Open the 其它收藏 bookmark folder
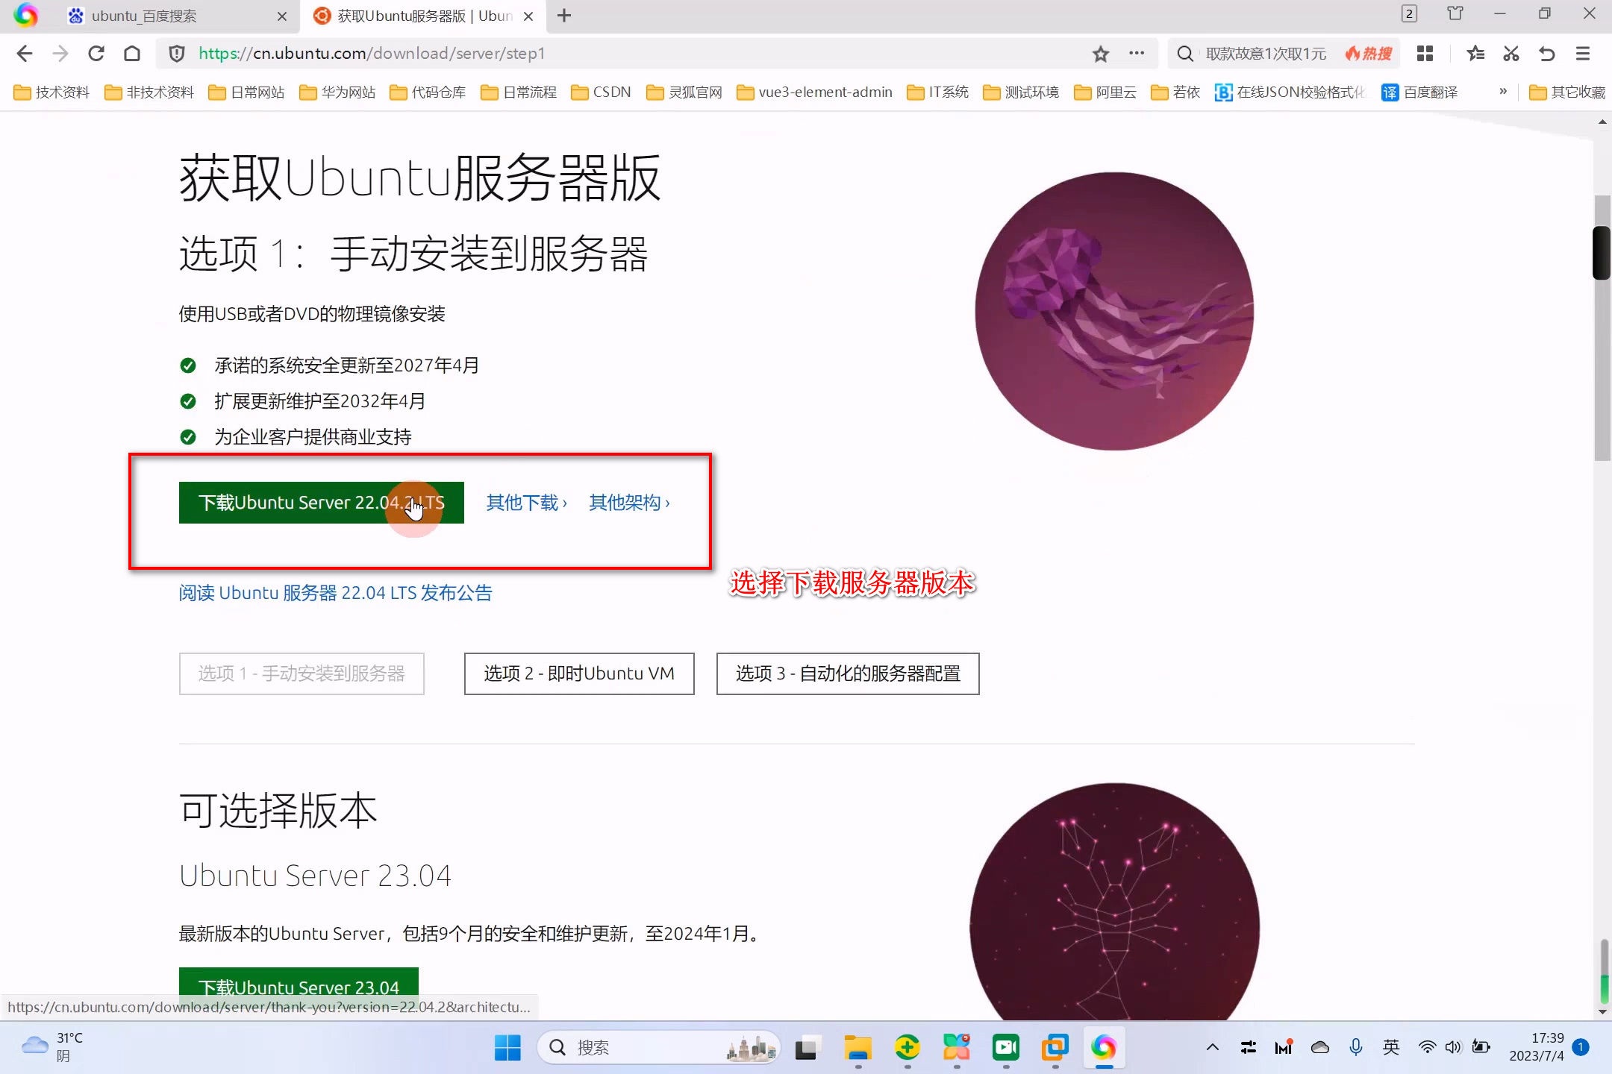 [x=1566, y=92]
